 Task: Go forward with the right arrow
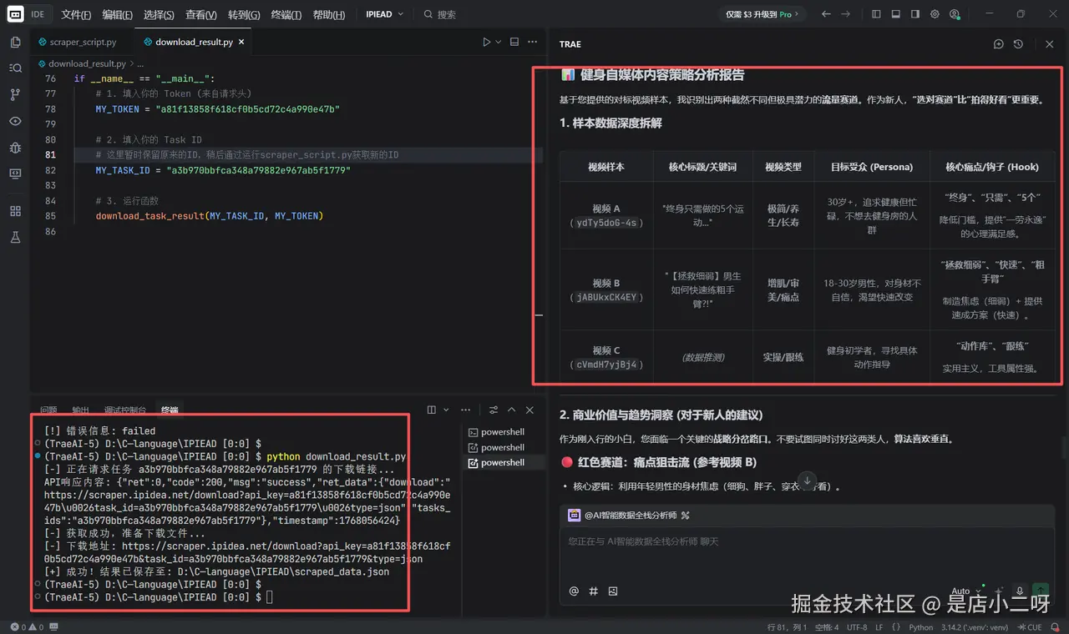pyautogui.click(x=845, y=14)
